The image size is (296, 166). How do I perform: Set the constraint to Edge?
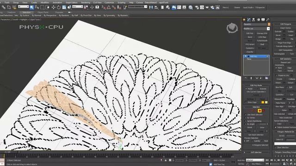point(286,68)
